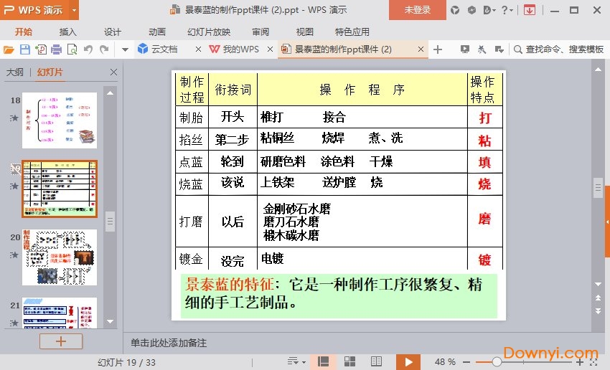Viewport: 610px width, 370px height.
Task: Adjust the zoom slider handle
Action: [x=497, y=362]
